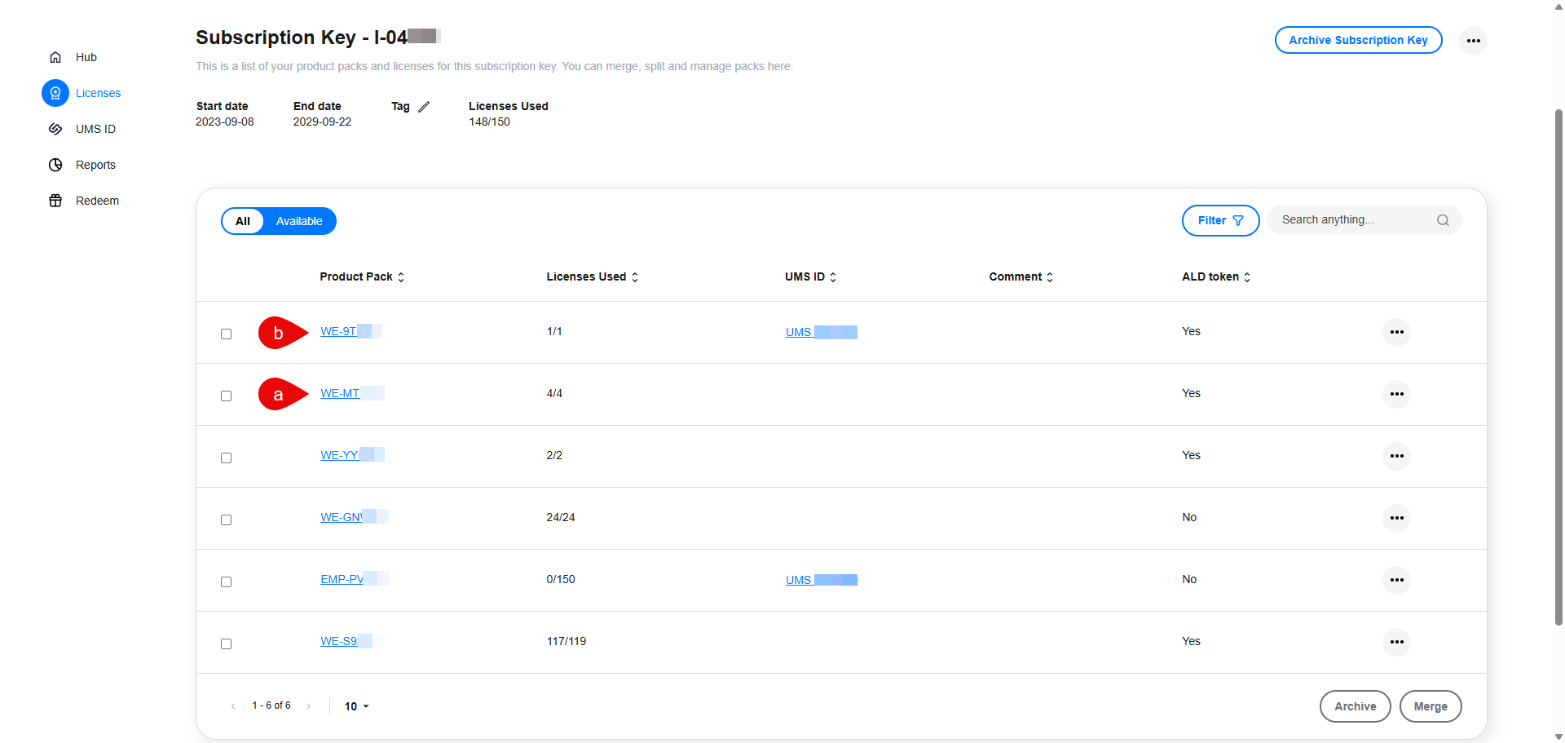Open kebab menu next to Archive Subscription Key
The height and width of the screenshot is (743, 1565).
[x=1474, y=40]
